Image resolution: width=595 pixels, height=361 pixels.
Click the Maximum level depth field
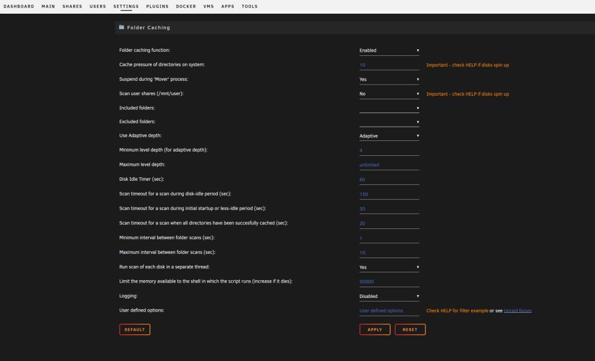point(389,165)
